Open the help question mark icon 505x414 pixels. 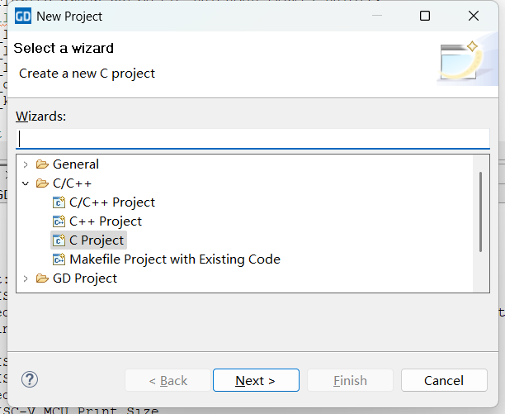30,380
